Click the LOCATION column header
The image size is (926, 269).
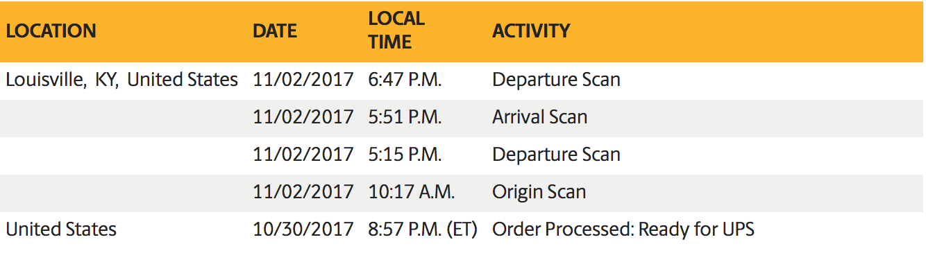pos(51,31)
